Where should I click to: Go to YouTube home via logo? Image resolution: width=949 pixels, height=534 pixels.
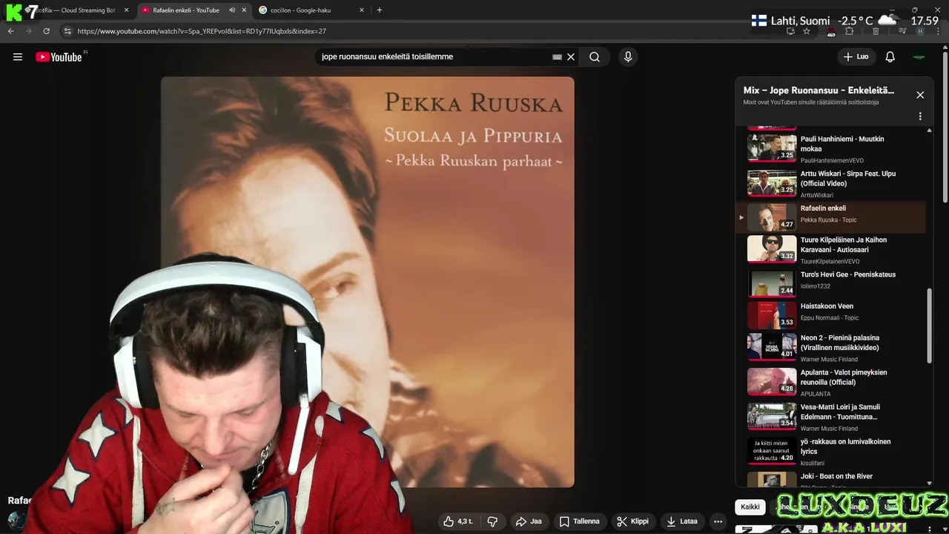click(x=59, y=57)
